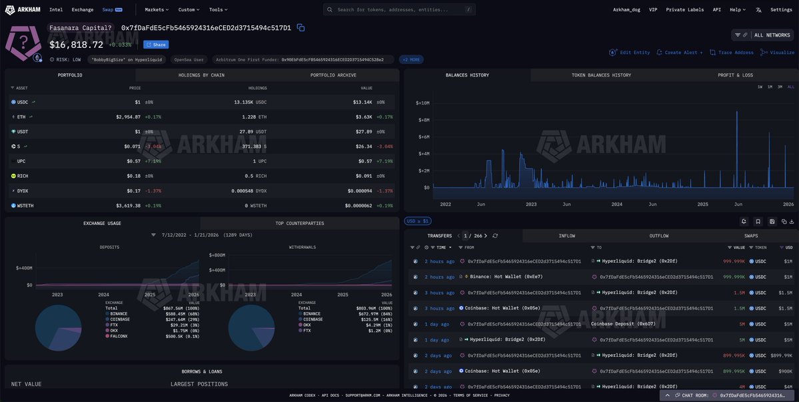799x402 pixels.
Task: Copy the wallet address with the copy icon
Action: tap(301, 27)
